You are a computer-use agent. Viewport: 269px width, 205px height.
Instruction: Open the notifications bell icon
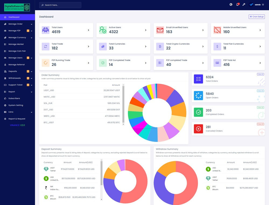coord(238,5)
